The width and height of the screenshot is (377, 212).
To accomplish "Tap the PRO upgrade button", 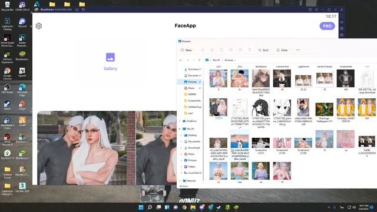I will coord(327,26).
